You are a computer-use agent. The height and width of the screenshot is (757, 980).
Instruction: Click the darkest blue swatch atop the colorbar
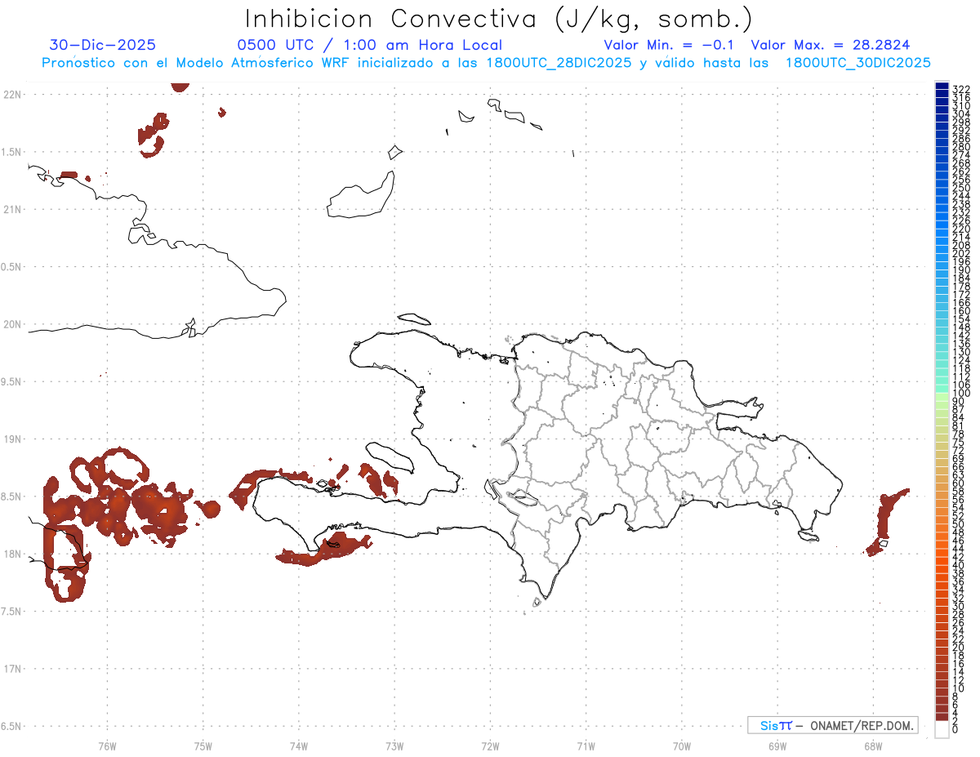tap(942, 86)
